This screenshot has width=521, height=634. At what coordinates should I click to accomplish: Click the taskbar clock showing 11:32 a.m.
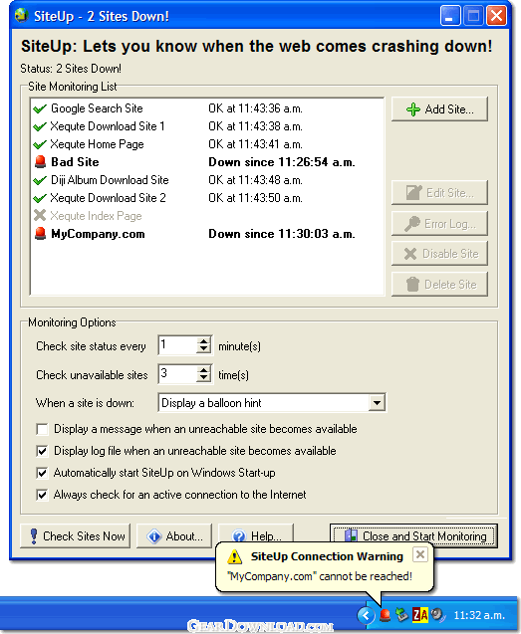click(479, 615)
